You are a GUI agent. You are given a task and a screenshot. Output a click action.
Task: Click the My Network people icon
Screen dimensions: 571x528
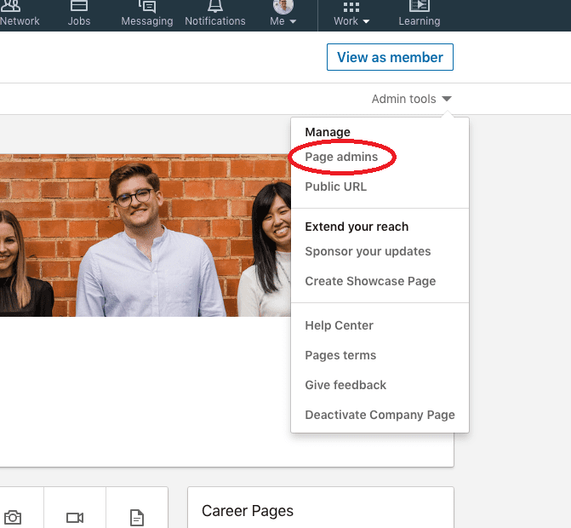click(x=11, y=6)
